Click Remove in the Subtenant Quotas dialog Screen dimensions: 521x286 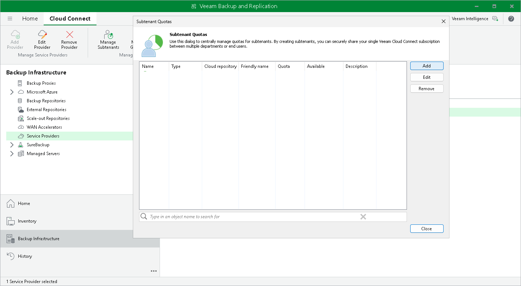click(427, 89)
